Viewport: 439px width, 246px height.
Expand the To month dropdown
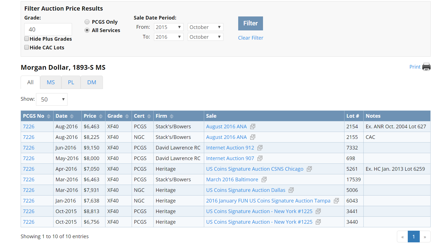(x=205, y=37)
